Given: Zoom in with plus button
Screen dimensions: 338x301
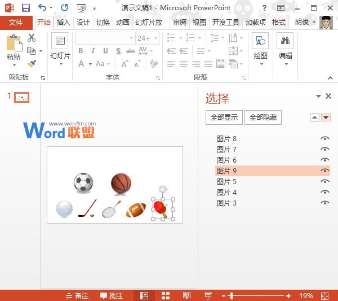Looking at the screenshot, I should click(288, 296).
